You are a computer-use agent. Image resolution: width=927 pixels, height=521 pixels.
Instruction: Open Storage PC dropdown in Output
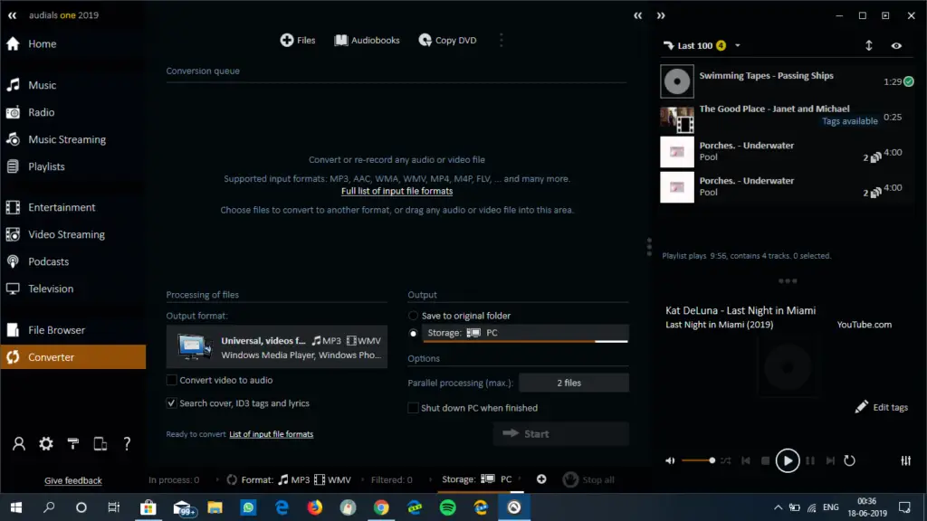click(x=525, y=333)
